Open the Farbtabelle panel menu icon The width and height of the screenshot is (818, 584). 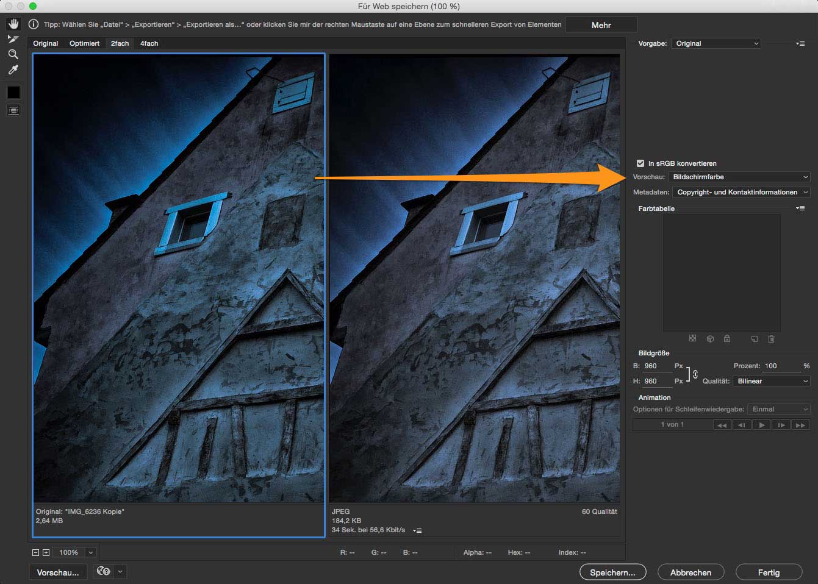(x=800, y=208)
